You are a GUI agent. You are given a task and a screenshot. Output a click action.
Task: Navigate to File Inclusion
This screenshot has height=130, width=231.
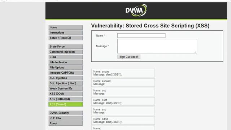point(66,62)
